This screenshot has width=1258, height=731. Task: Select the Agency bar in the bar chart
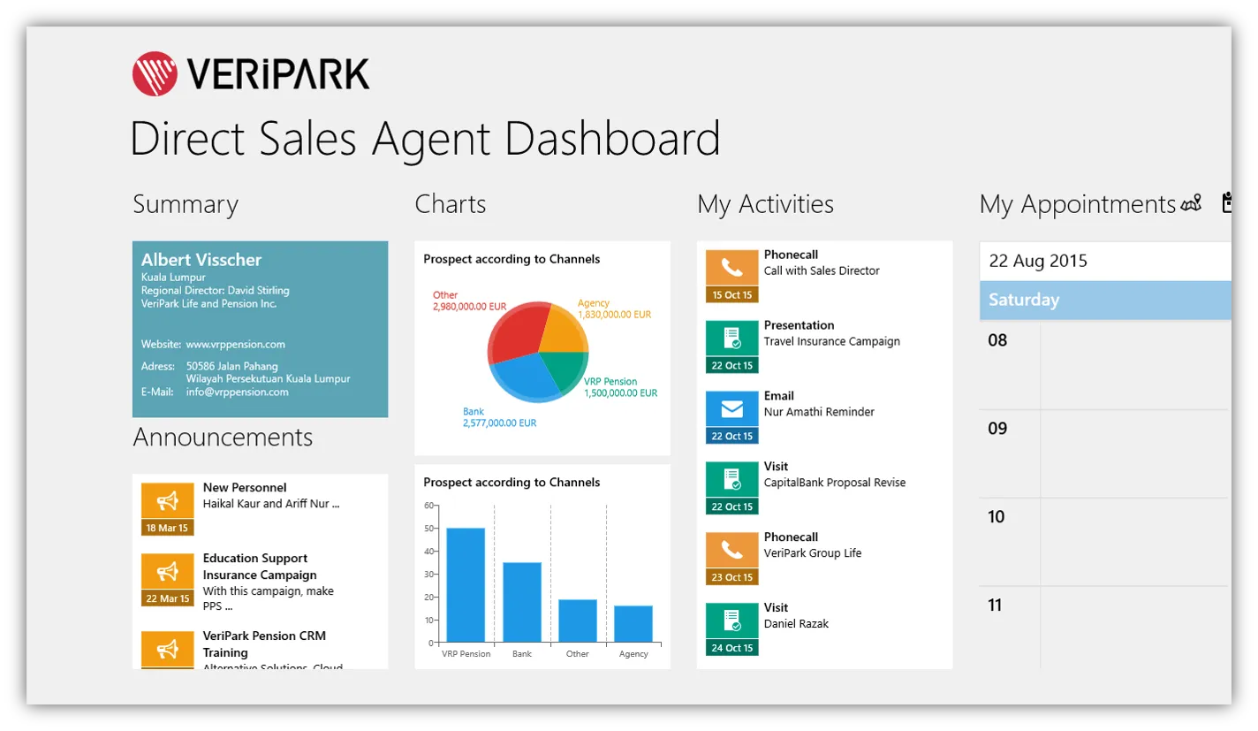(x=633, y=624)
